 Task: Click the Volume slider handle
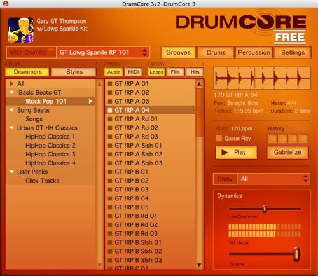click(296, 254)
